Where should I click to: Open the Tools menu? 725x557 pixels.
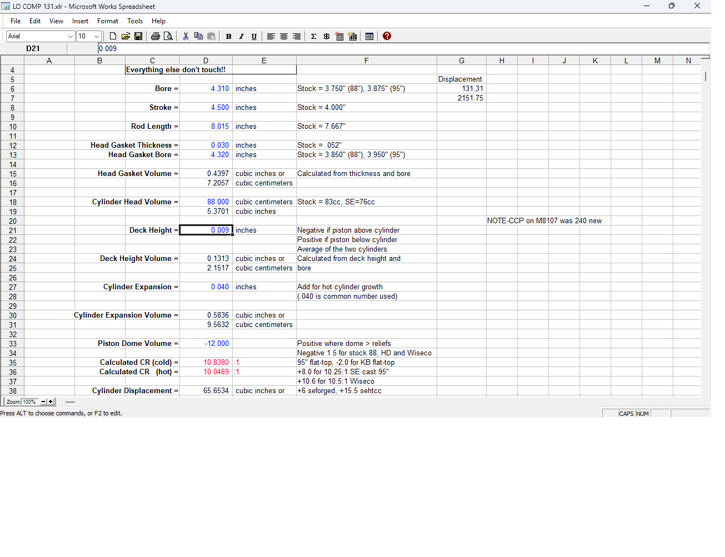135,21
